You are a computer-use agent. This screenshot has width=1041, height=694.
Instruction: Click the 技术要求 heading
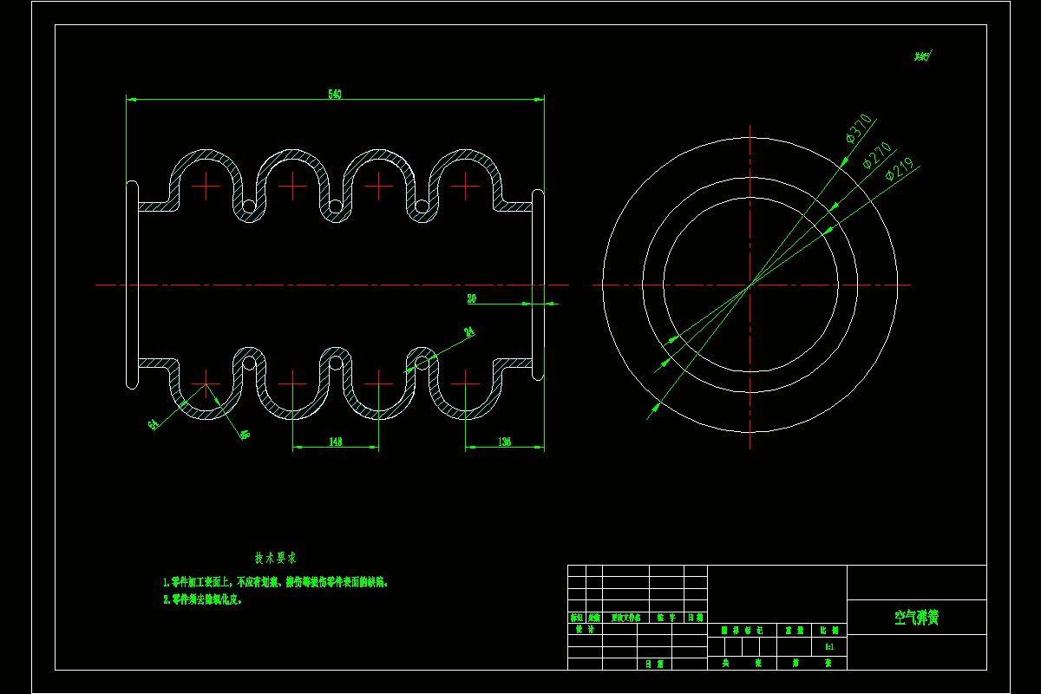(276, 558)
